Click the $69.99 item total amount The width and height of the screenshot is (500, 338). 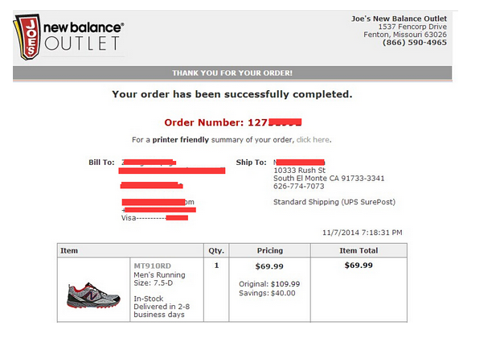tap(359, 266)
